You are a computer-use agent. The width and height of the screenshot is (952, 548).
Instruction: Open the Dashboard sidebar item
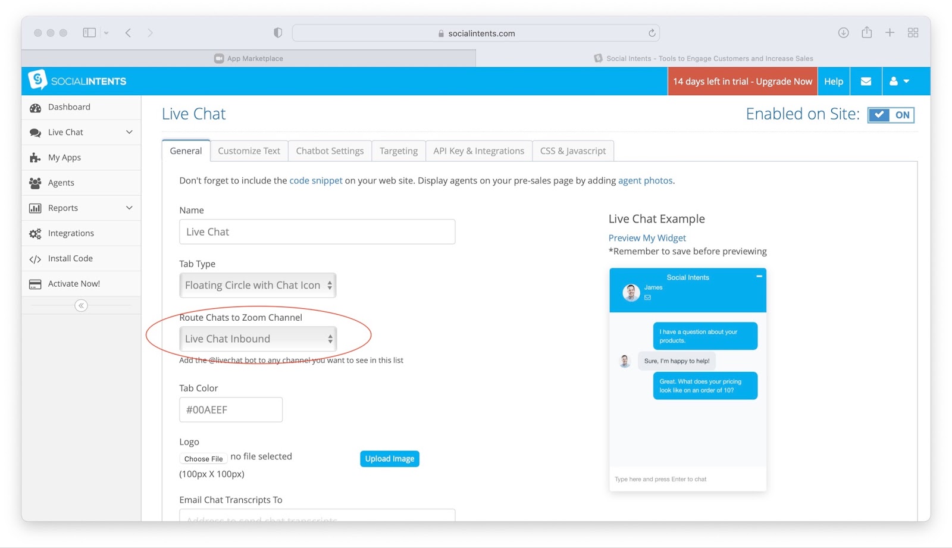click(82, 107)
